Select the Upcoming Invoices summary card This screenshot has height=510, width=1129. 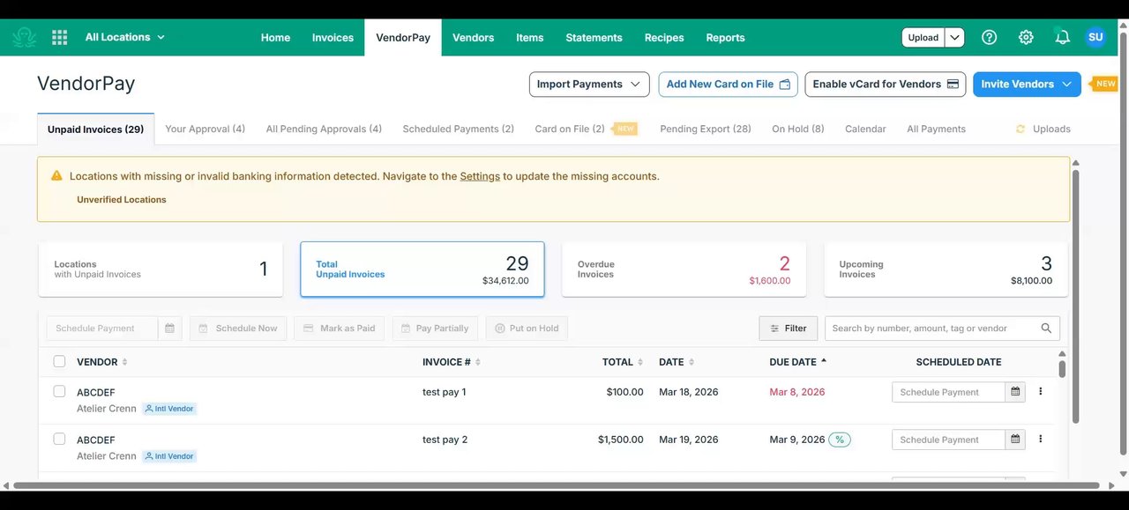(x=946, y=270)
